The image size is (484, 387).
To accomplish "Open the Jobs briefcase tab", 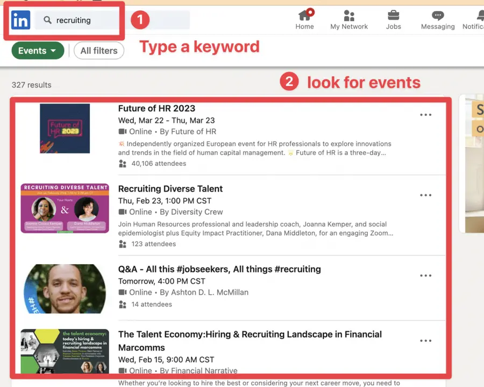I will click(x=393, y=19).
